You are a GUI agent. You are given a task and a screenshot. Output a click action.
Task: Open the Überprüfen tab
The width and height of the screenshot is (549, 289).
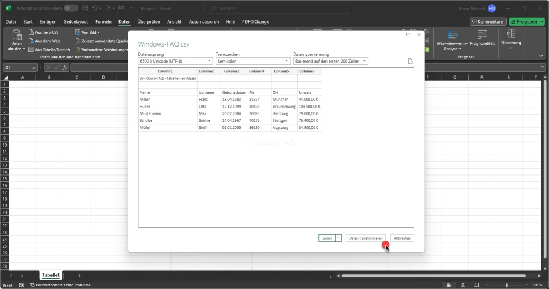coord(149,21)
